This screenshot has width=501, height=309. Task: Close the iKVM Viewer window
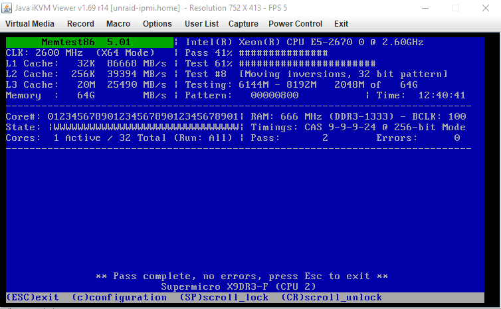(x=486, y=8)
